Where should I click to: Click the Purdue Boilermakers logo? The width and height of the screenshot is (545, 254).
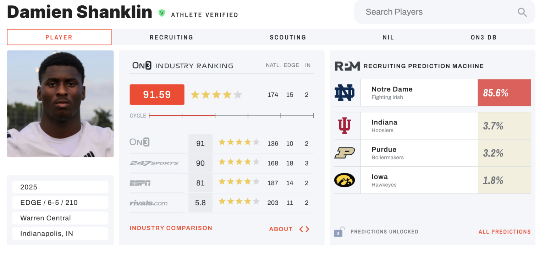pos(345,153)
